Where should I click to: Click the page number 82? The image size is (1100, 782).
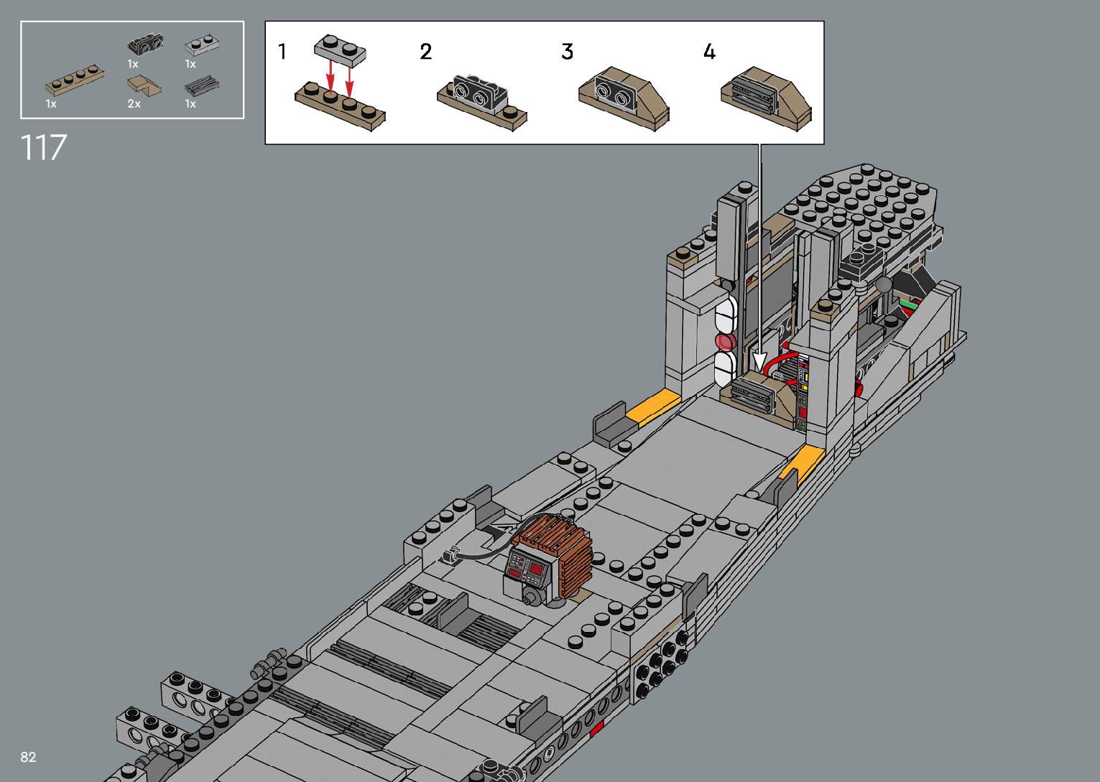pos(28,757)
